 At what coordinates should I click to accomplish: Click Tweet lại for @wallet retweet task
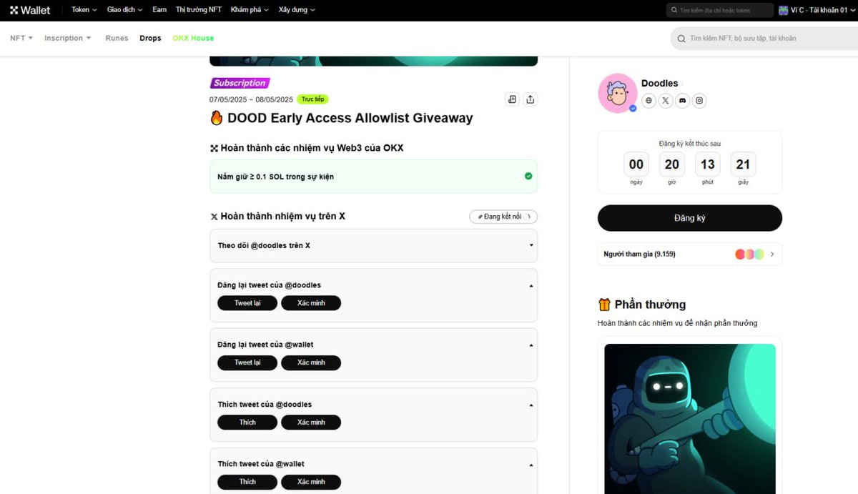(247, 362)
